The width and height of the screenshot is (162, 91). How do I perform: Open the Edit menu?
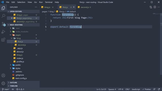tap(13, 2)
